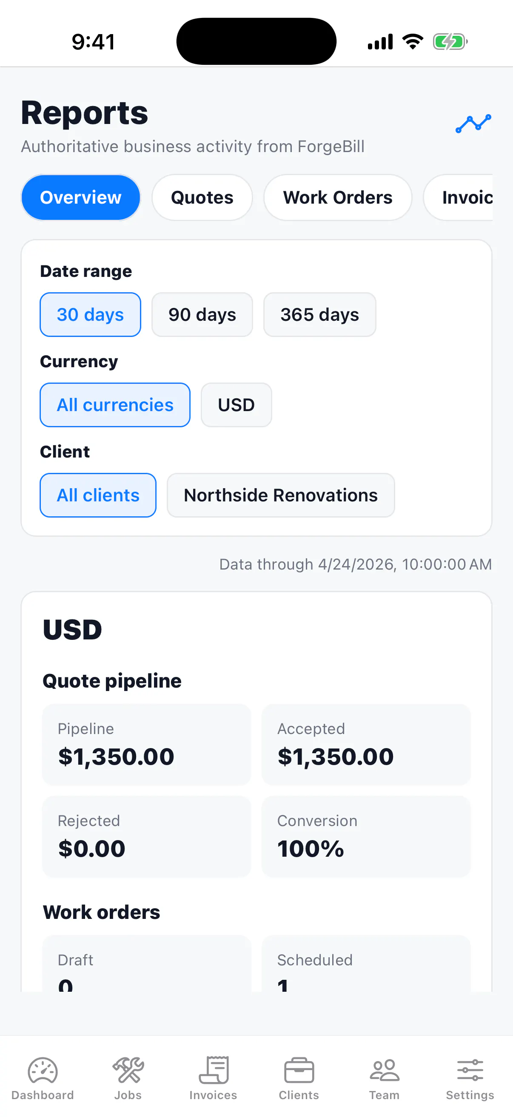Switch to the Overview tab

pyautogui.click(x=81, y=197)
